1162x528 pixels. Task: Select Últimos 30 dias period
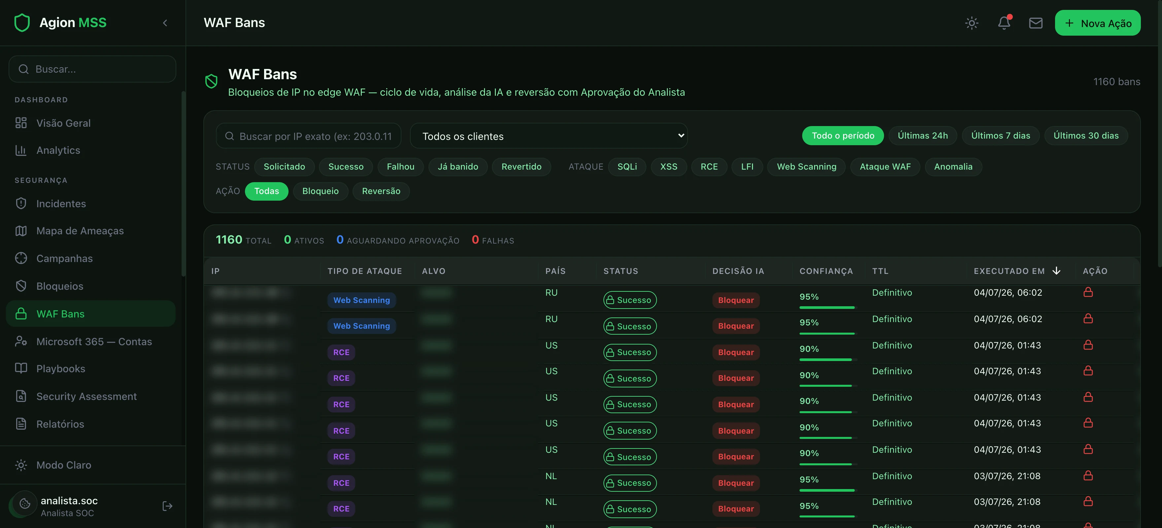(1086, 136)
